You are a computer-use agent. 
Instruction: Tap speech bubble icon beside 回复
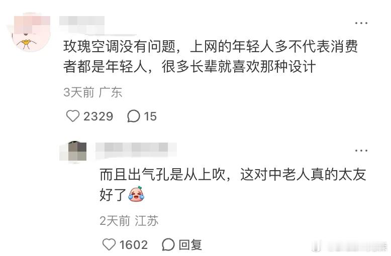(x=168, y=244)
